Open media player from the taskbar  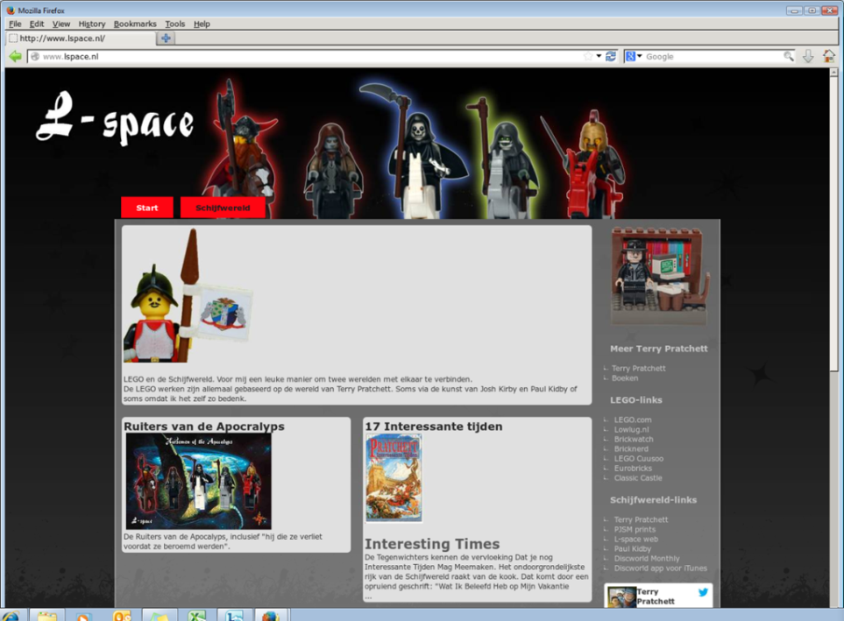[84, 615]
